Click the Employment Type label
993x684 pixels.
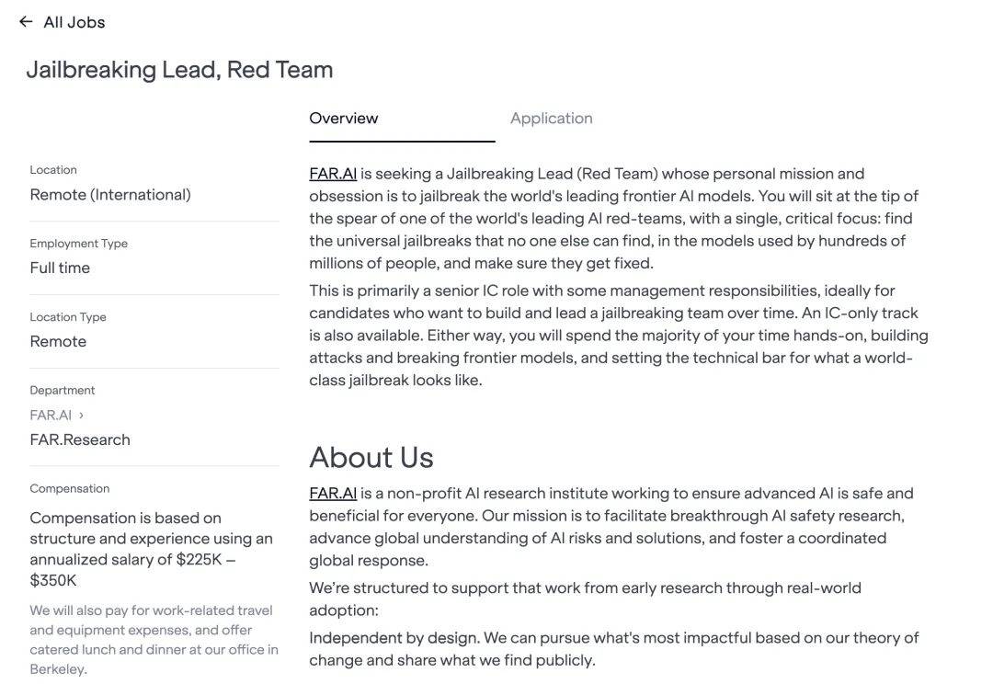tap(78, 244)
